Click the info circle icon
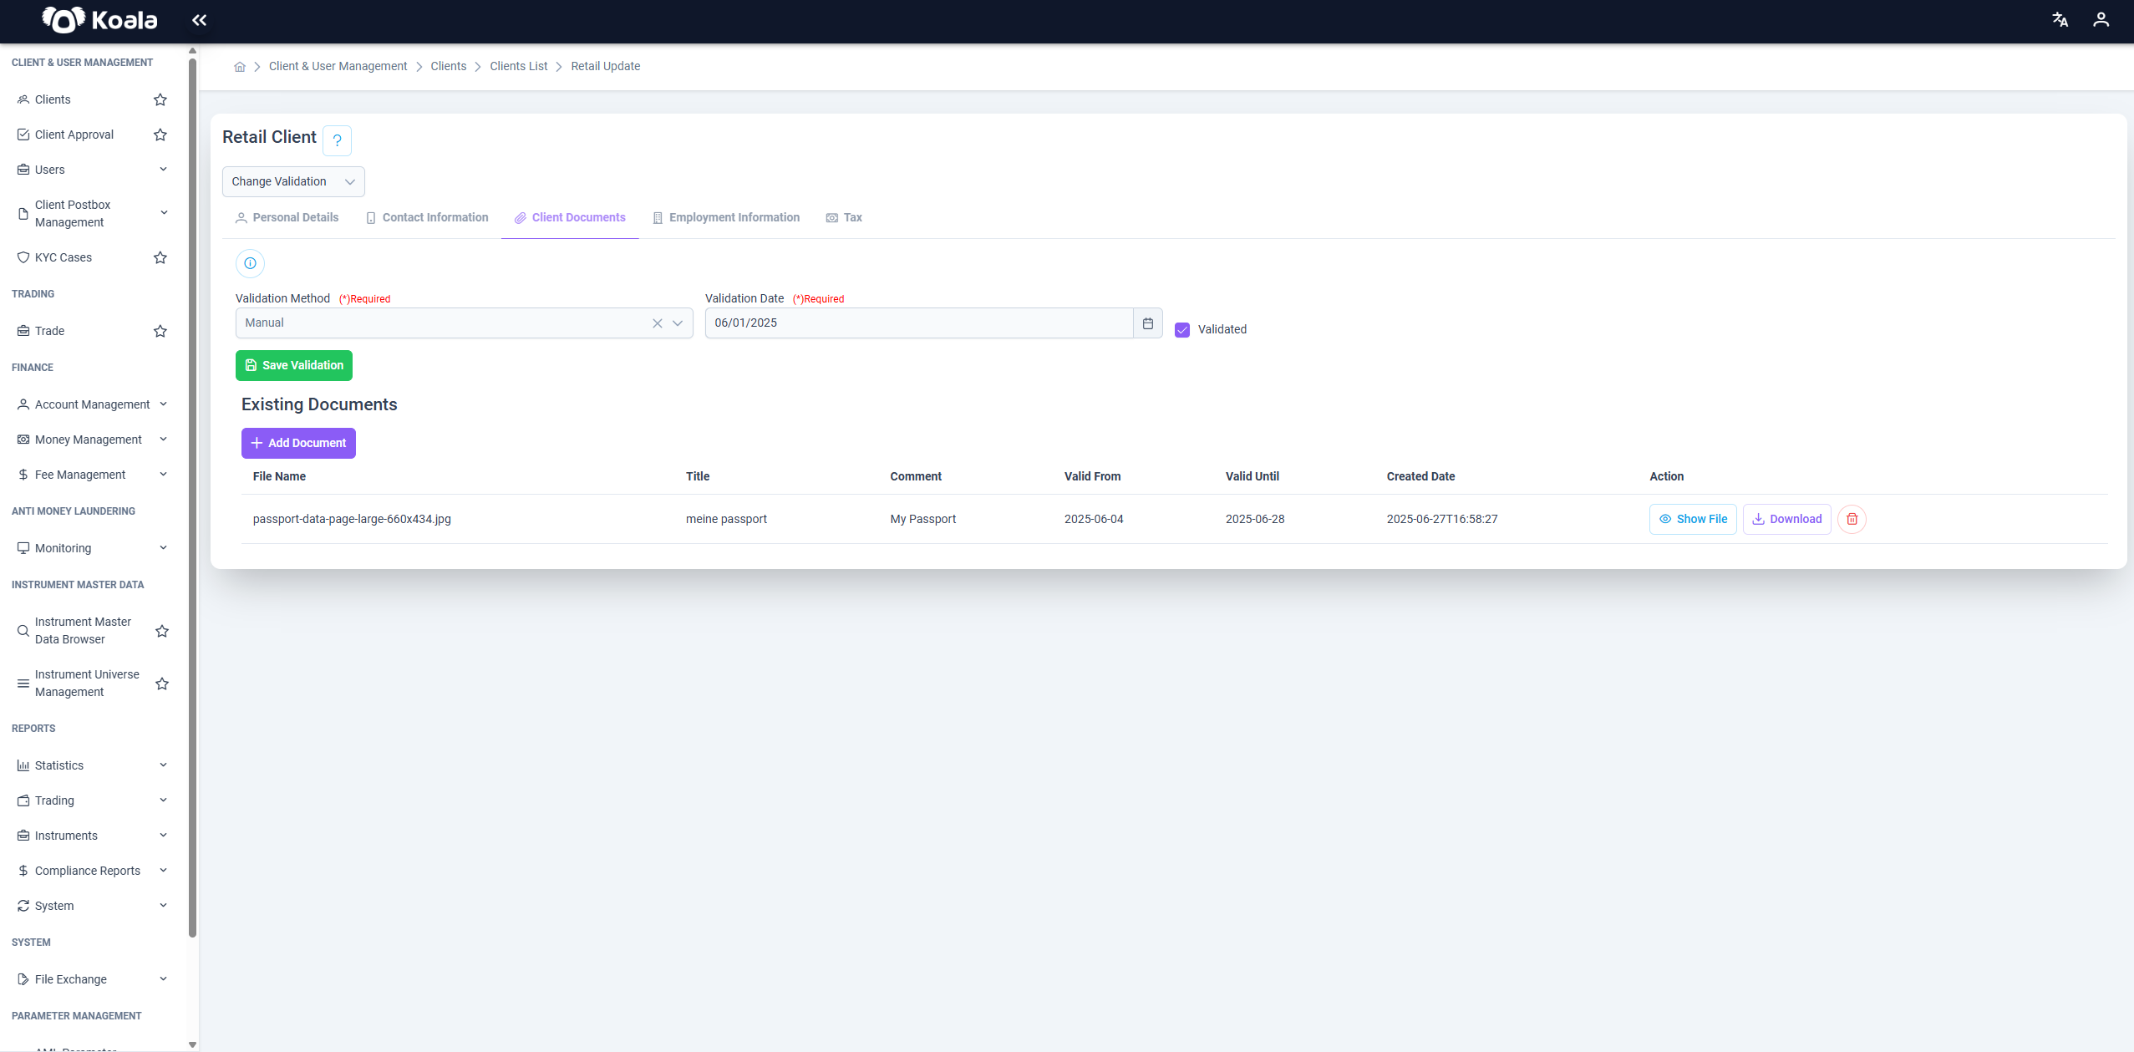2134x1052 pixels. tap(250, 263)
